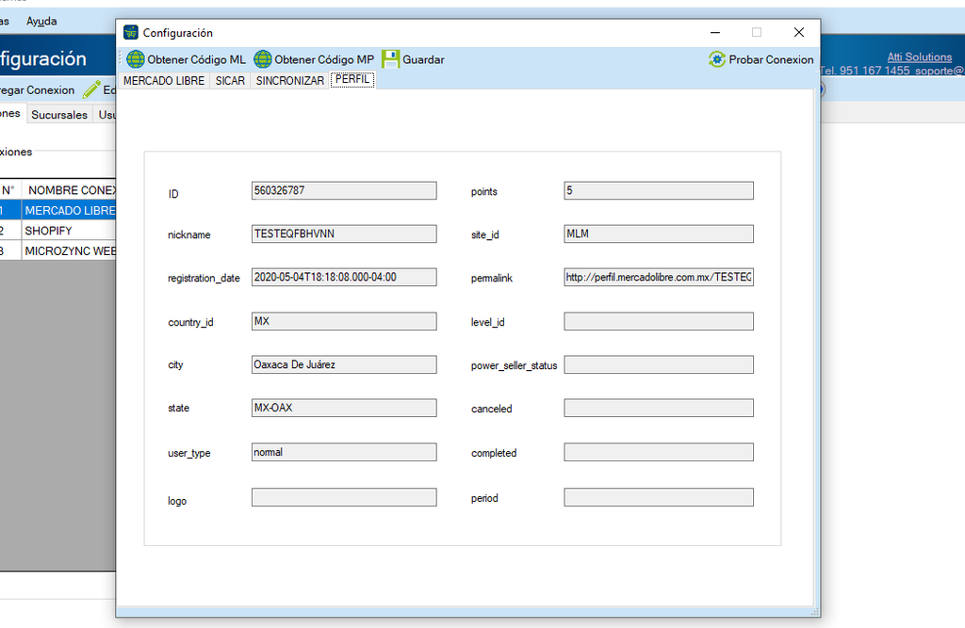Minimize the Configuración dialog
This screenshot has width=965, height=628.
(715, 32)
